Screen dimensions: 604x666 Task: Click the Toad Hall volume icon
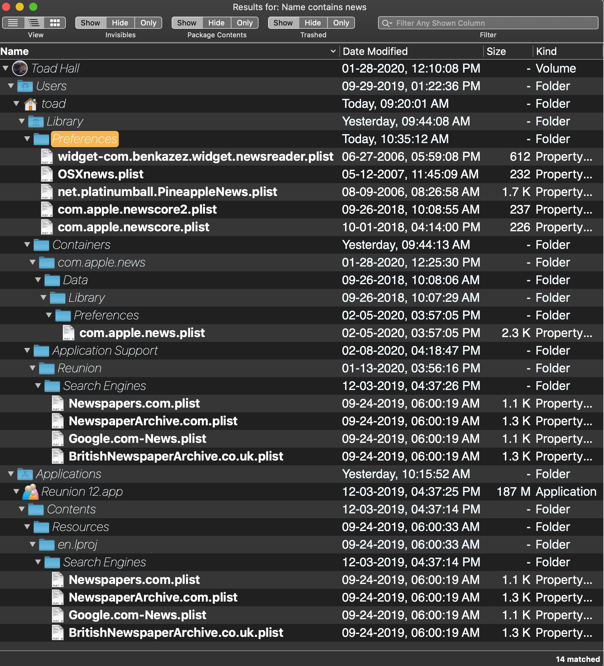[20, 68]
